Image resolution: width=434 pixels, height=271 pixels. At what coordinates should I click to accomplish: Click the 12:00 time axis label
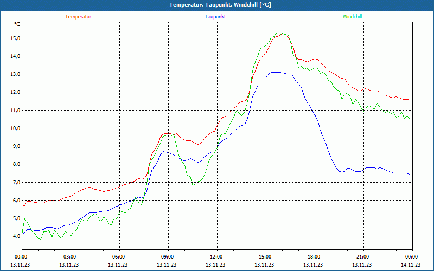tap(217, 257)
